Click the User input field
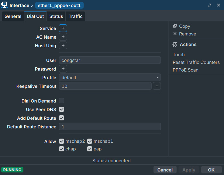 coord(110,60)
